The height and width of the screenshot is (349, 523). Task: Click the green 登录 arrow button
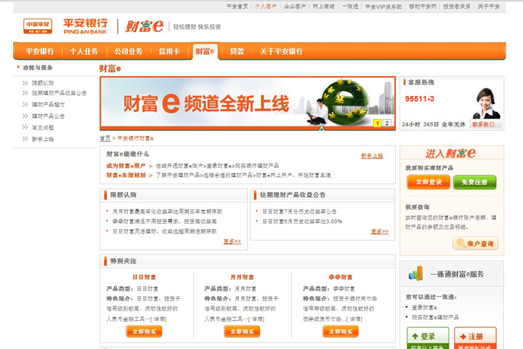427,337
